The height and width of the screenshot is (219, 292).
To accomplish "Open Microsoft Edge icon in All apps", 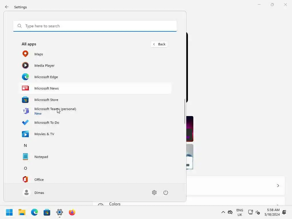I will click(x=25, y=77).
